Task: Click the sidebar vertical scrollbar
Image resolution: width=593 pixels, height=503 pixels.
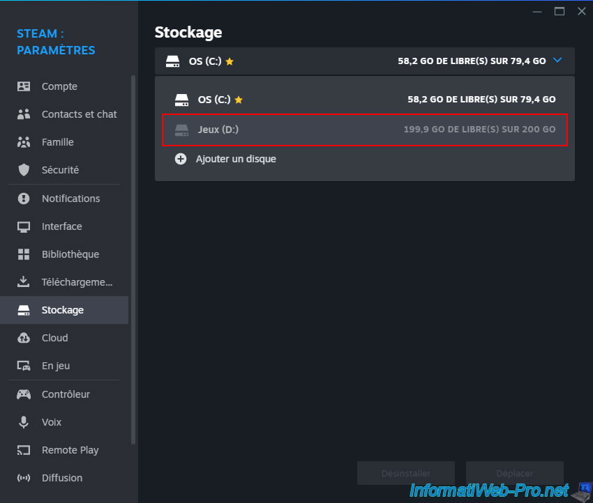Action: tap(133, 260)
